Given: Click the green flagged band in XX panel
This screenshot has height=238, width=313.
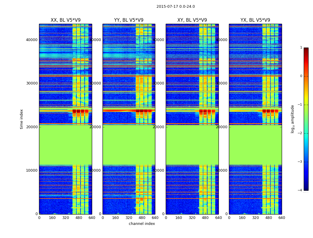Looking at the screenshot, I should click(66, 145).
